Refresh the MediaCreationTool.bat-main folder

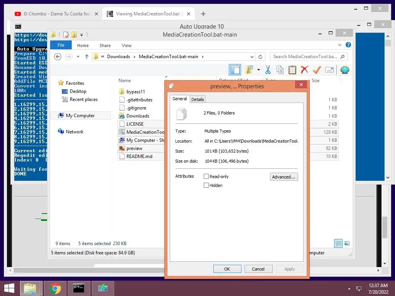pyautogui.click(x=260, y=57)
